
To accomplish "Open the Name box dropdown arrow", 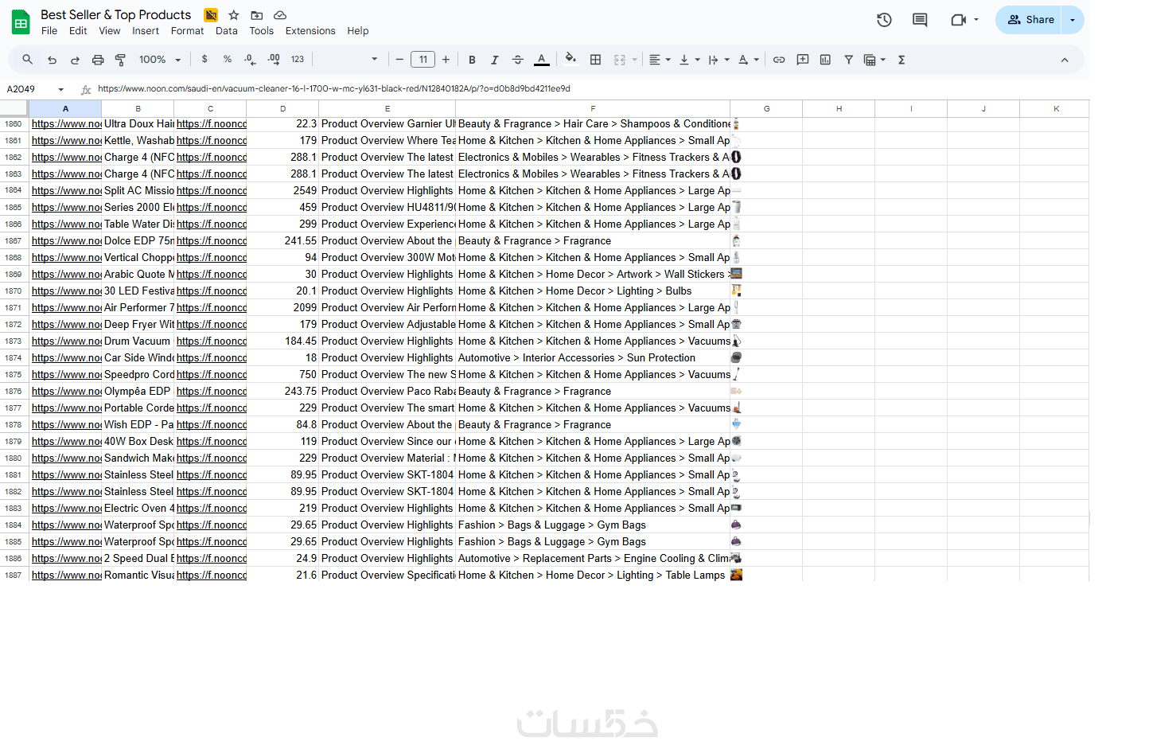I will point(61,89).
